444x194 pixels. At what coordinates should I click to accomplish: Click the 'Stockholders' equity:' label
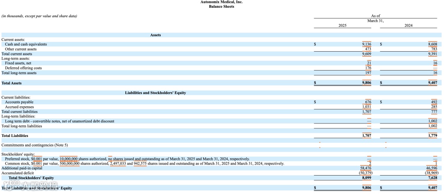click(x=18, y=155)
